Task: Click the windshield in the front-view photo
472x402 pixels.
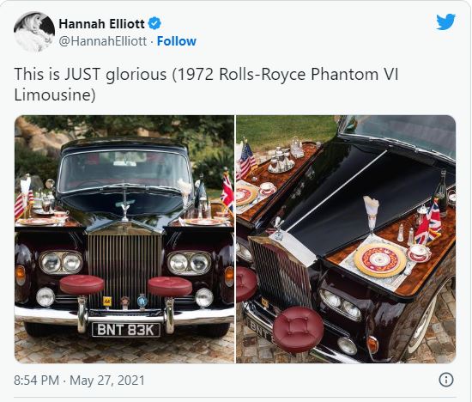Action: click(124, 171)
